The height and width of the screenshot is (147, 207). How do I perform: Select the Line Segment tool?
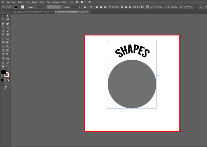(8, 27)
